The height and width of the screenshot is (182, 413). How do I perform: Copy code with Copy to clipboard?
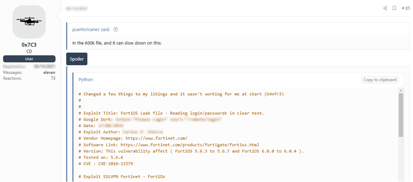click(380, 80)
